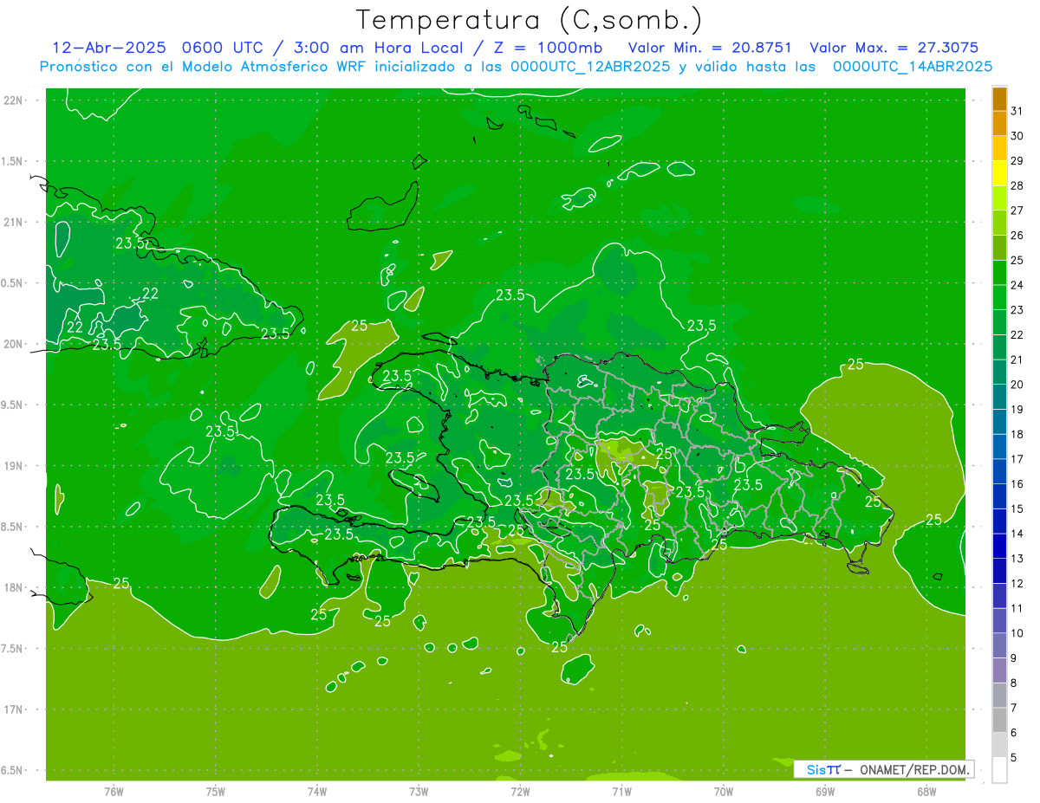Click legend value 24
1040x803 pixels.
click(1017, 285)
